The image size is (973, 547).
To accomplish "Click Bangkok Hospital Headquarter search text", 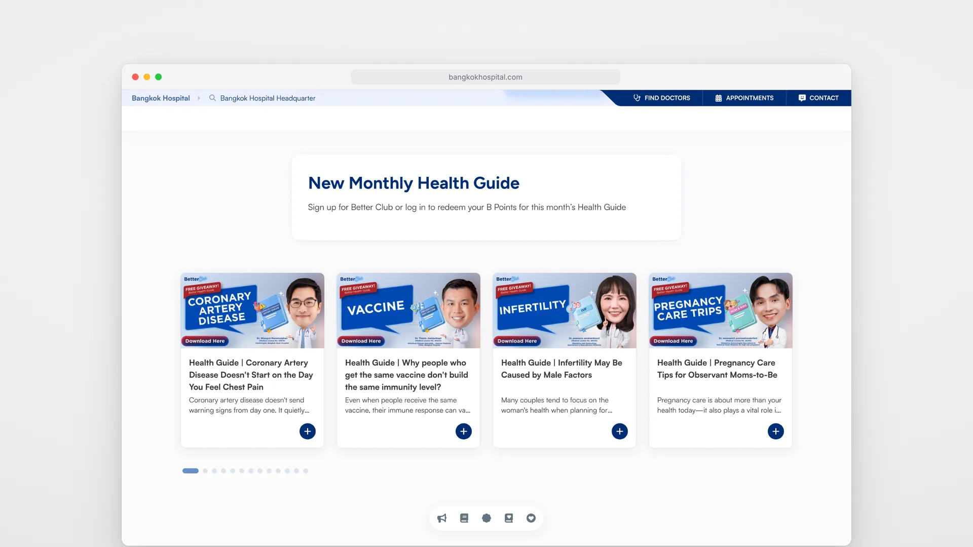I will click(x=268, y=98).
